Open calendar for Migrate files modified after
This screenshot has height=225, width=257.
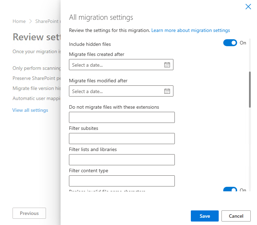(167, 91)
